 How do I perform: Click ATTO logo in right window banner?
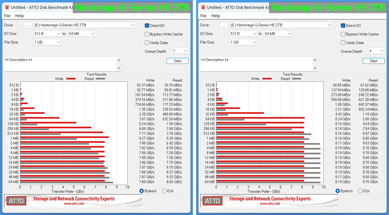pos(212,201)
